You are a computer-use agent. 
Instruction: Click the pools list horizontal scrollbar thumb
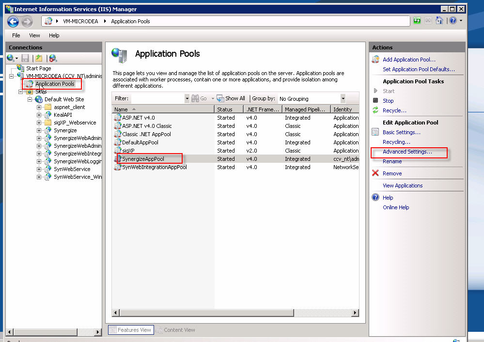(207, 313)
